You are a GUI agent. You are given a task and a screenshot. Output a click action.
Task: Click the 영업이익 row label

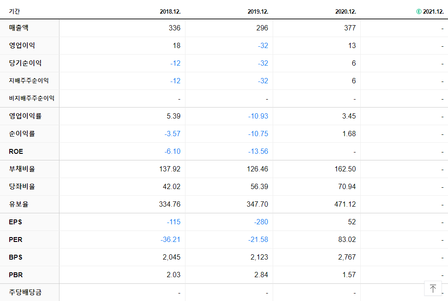(x=22, y=45)
